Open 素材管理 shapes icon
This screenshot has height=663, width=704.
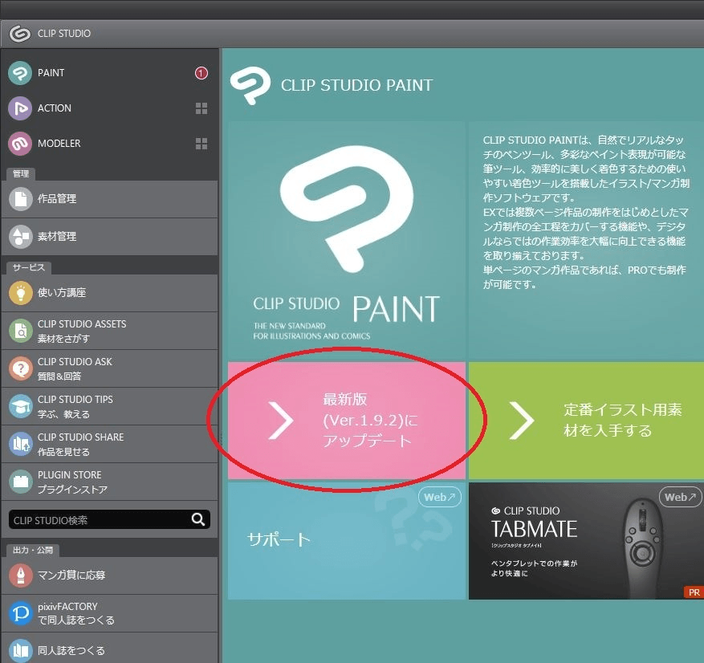21,236
